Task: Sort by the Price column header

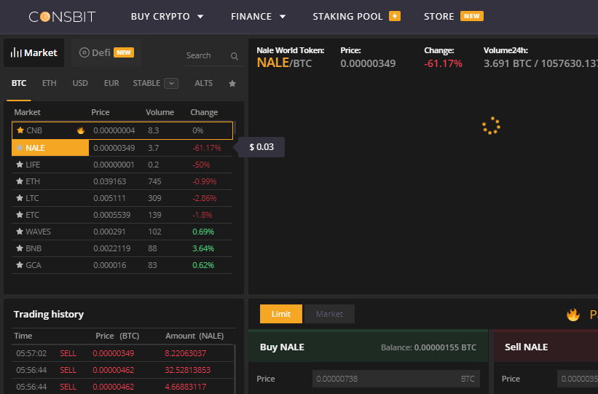Action: tap(101, 112)
